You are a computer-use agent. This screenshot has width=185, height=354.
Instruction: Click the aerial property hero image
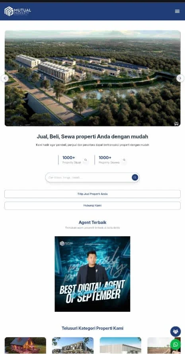pos(92,78)
